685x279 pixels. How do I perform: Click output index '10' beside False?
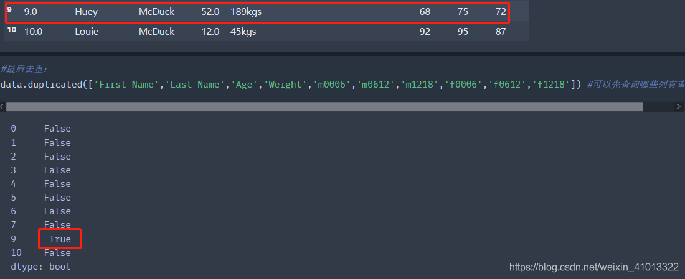(16, 253)
